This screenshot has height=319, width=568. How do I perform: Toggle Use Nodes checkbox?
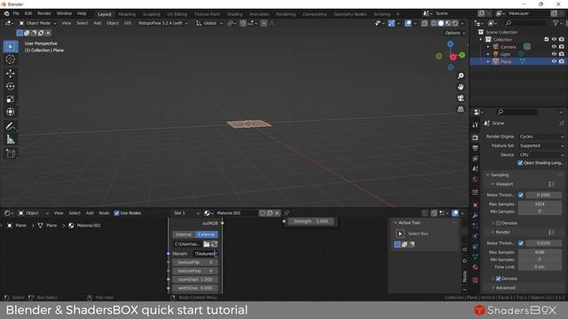[116, 214]
